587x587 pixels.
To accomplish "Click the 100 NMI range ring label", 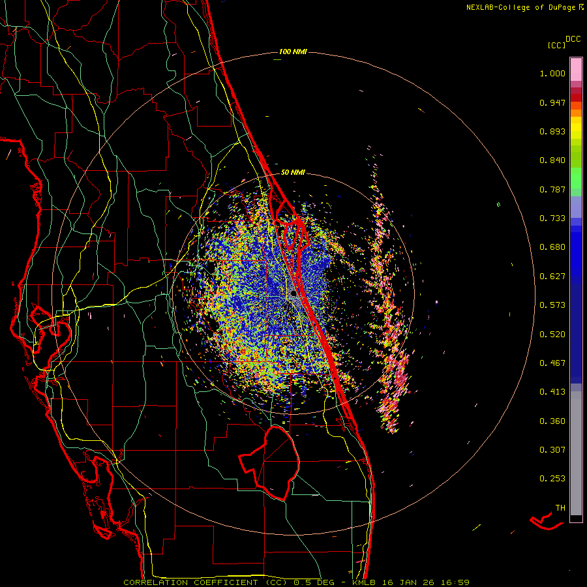I will pos(293,52).
